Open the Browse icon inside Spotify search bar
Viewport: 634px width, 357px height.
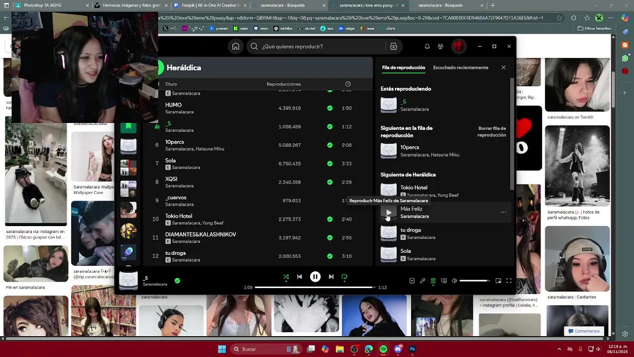(393, 46)
